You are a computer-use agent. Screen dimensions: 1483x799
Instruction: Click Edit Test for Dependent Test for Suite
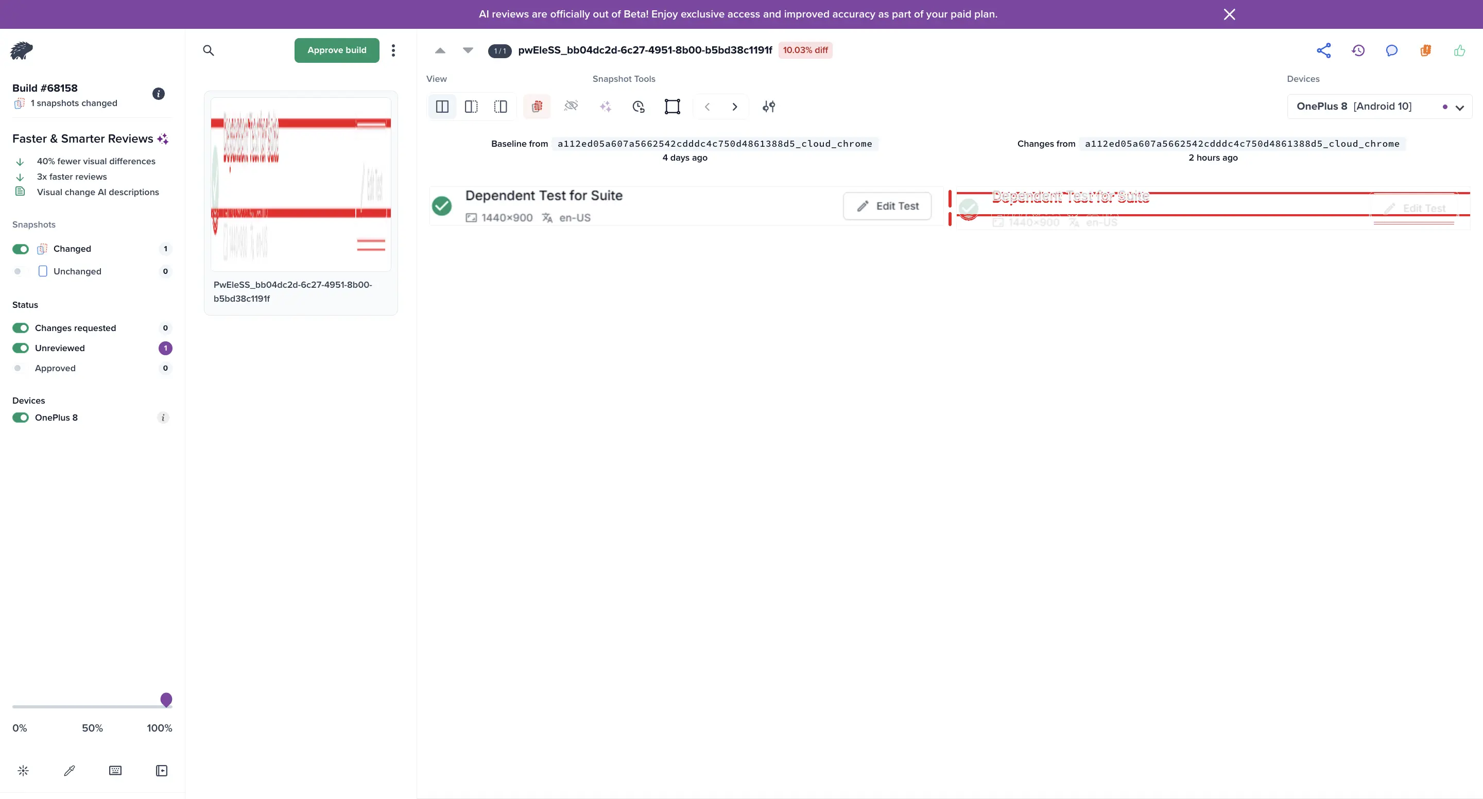click(887, 205)
